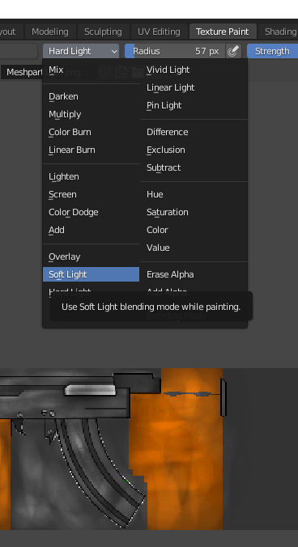Pick Pin Light blend mode
This screenshot has height=547, width=298.
194,105
